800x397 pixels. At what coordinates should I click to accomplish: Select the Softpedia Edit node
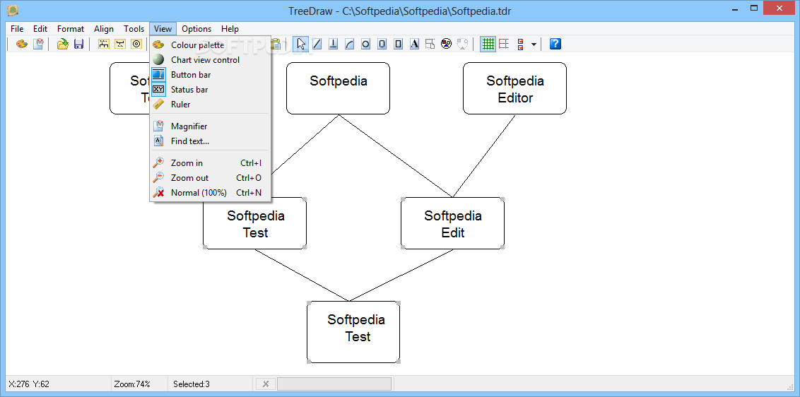point(452,223)
